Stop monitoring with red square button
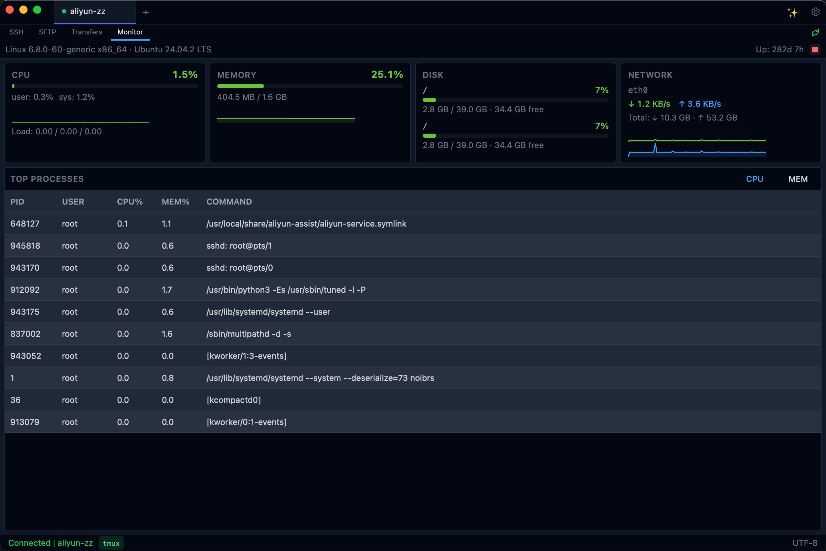The image size is (826, 551). 815,50
